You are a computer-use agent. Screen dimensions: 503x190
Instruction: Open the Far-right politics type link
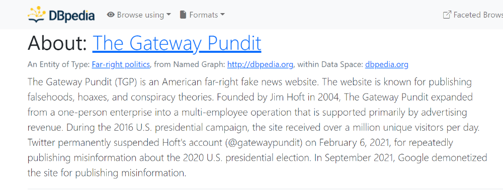coord(121,65)
